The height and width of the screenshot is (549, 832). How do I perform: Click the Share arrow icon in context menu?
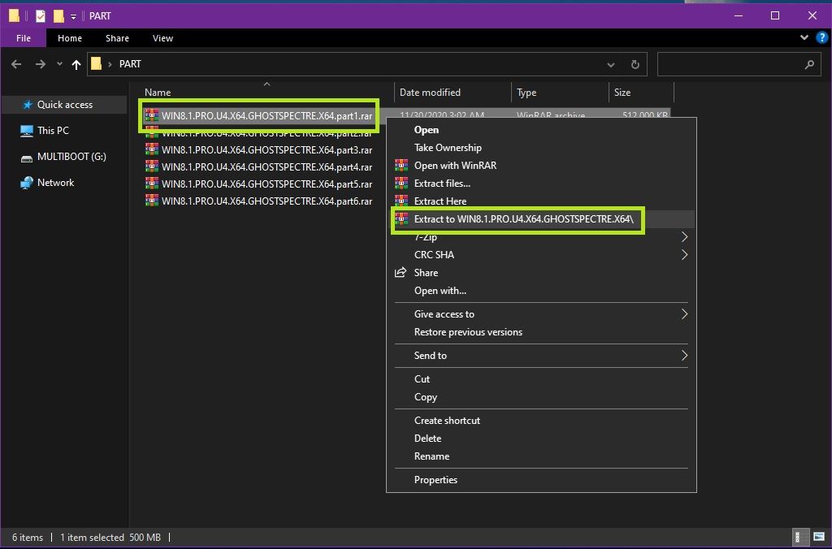[401, 273]
